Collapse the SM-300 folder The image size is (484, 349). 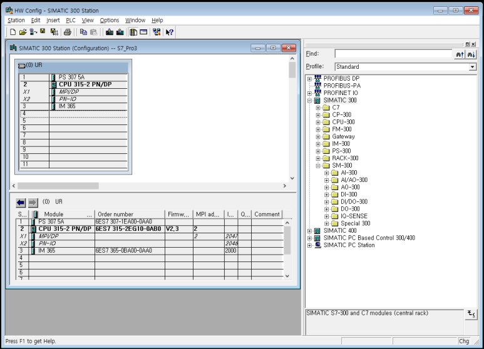[x=318, y=166]
